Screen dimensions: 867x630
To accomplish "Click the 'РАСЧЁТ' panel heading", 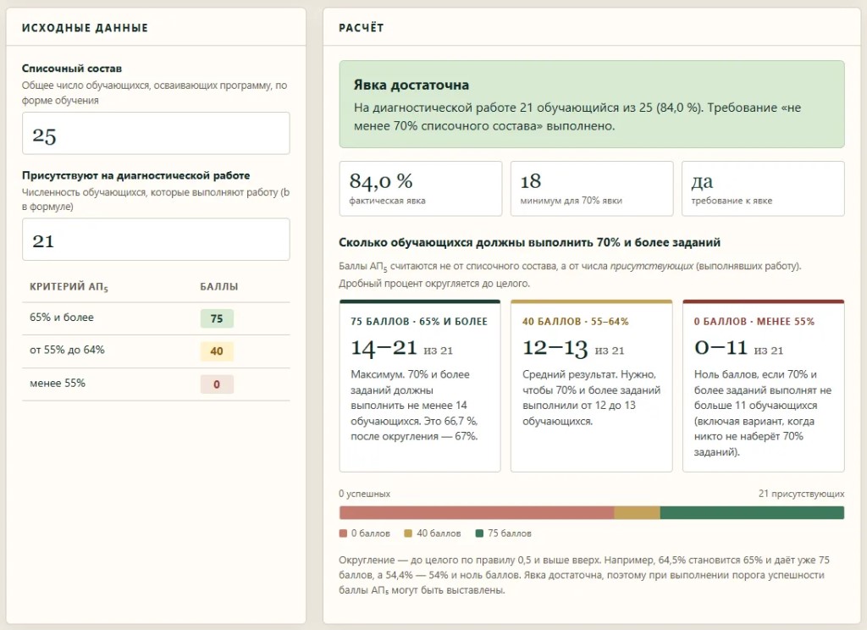I will pyautogui.click(x=361, y=28).
